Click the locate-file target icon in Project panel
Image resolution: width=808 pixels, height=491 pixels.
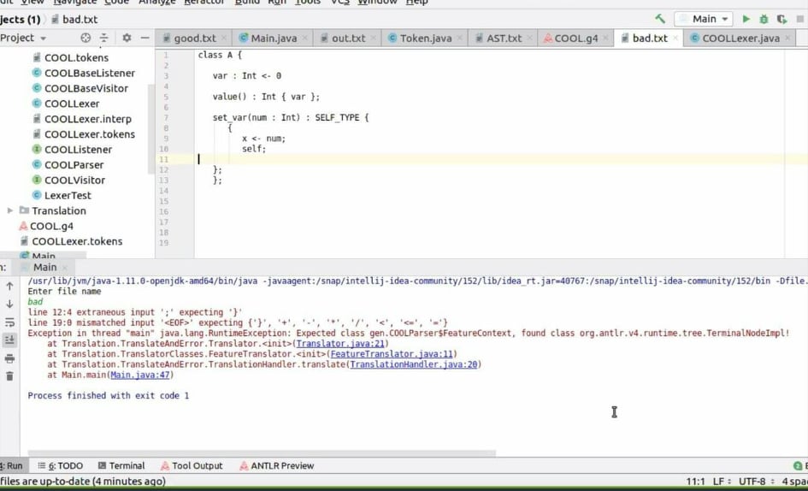point(86,38)
